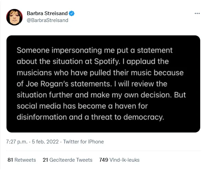Image resolution: width=206 pixels, height=172 pixels.
Task: Click the Barbra Streisand display name
Action: click(47, 13)
